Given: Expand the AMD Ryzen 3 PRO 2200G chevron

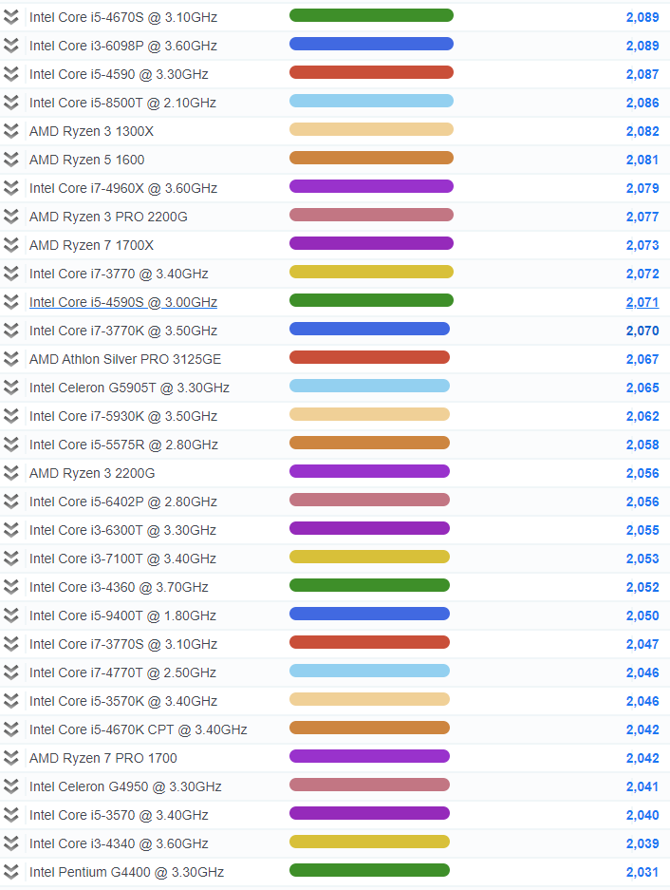Looking at the screenshot, I should (x=10, y=217).
